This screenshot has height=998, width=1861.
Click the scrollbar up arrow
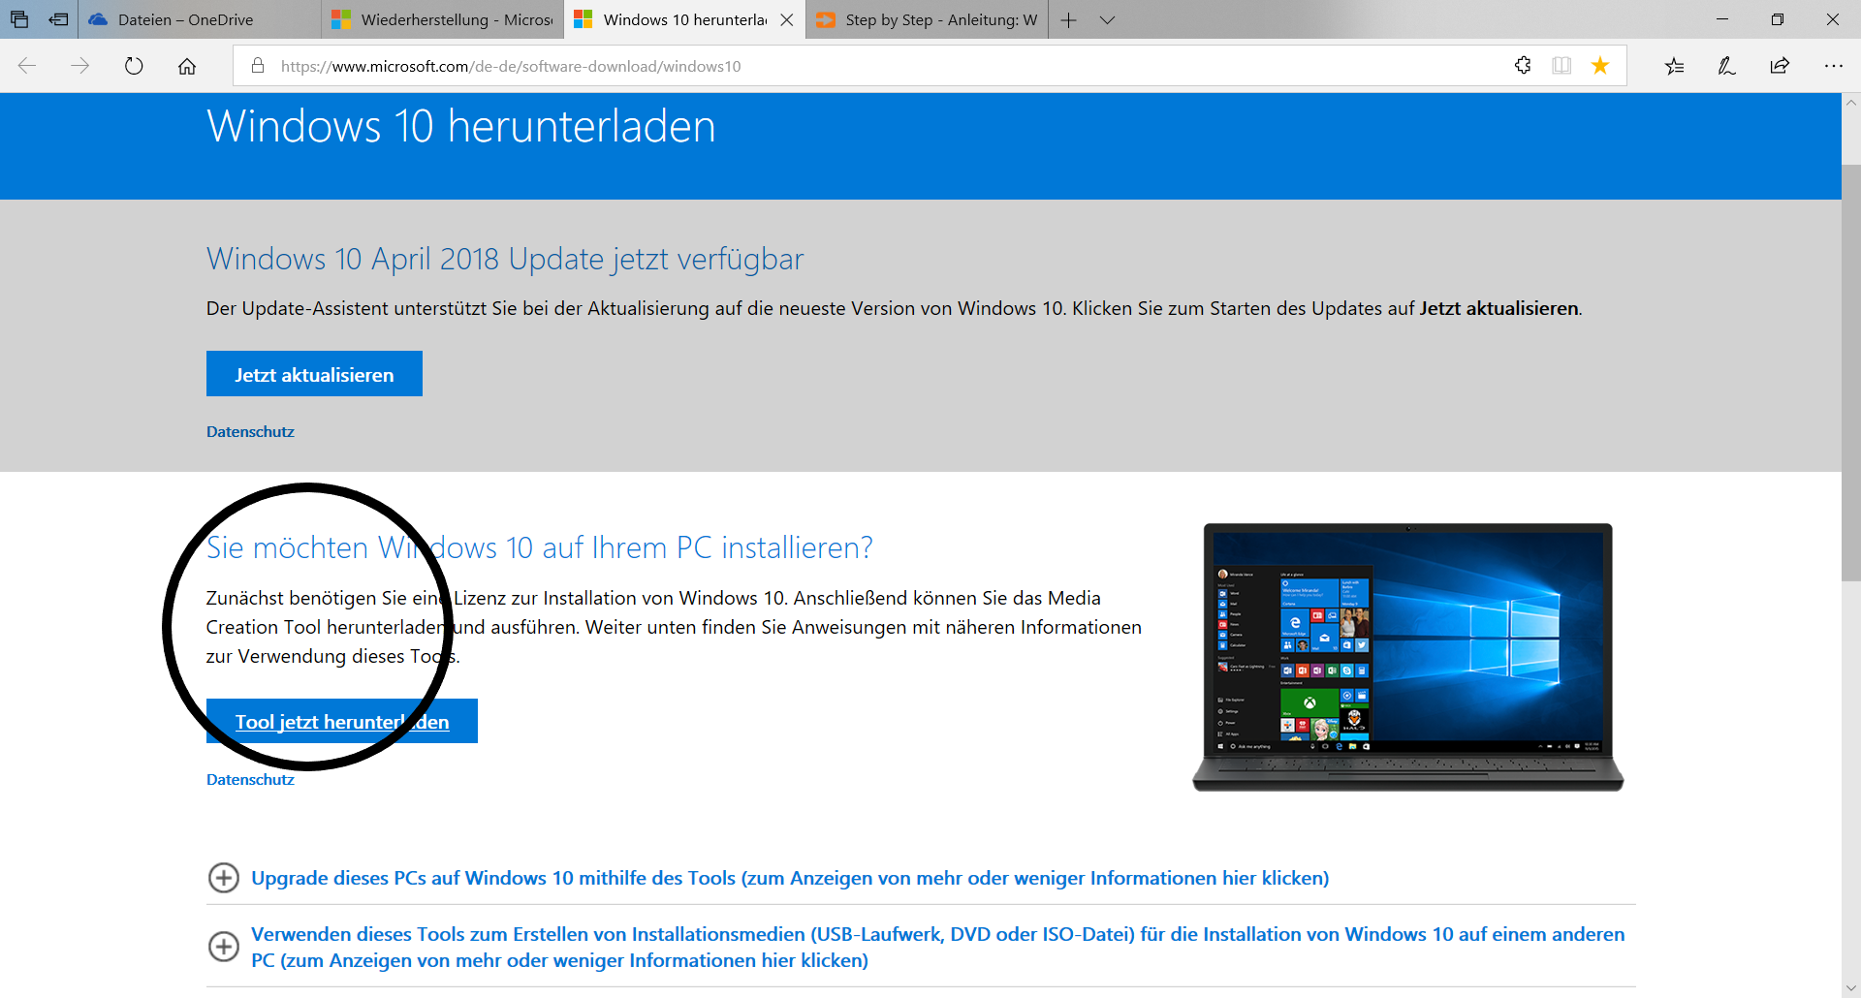(x=1851, y=102)
